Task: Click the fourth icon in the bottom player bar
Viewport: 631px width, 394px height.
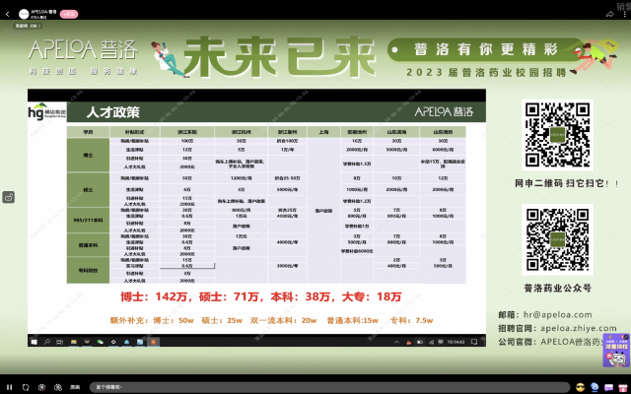Action: [x=58, y=387]
